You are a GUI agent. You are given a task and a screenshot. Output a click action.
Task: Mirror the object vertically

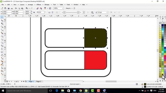pyautogui.click(x=53, y=12)
